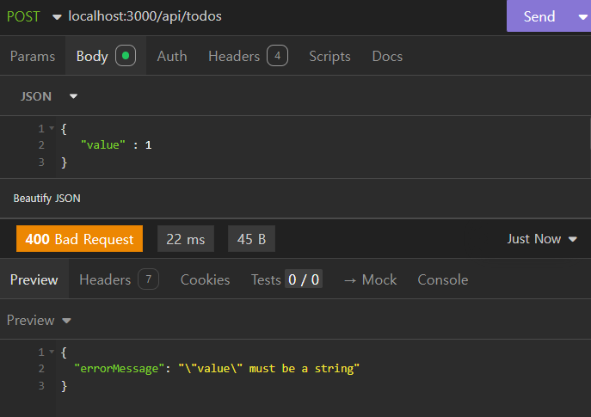Send the request
This screenshot has width=591, height=417.
pyautogui.click(x=539, y=16)
